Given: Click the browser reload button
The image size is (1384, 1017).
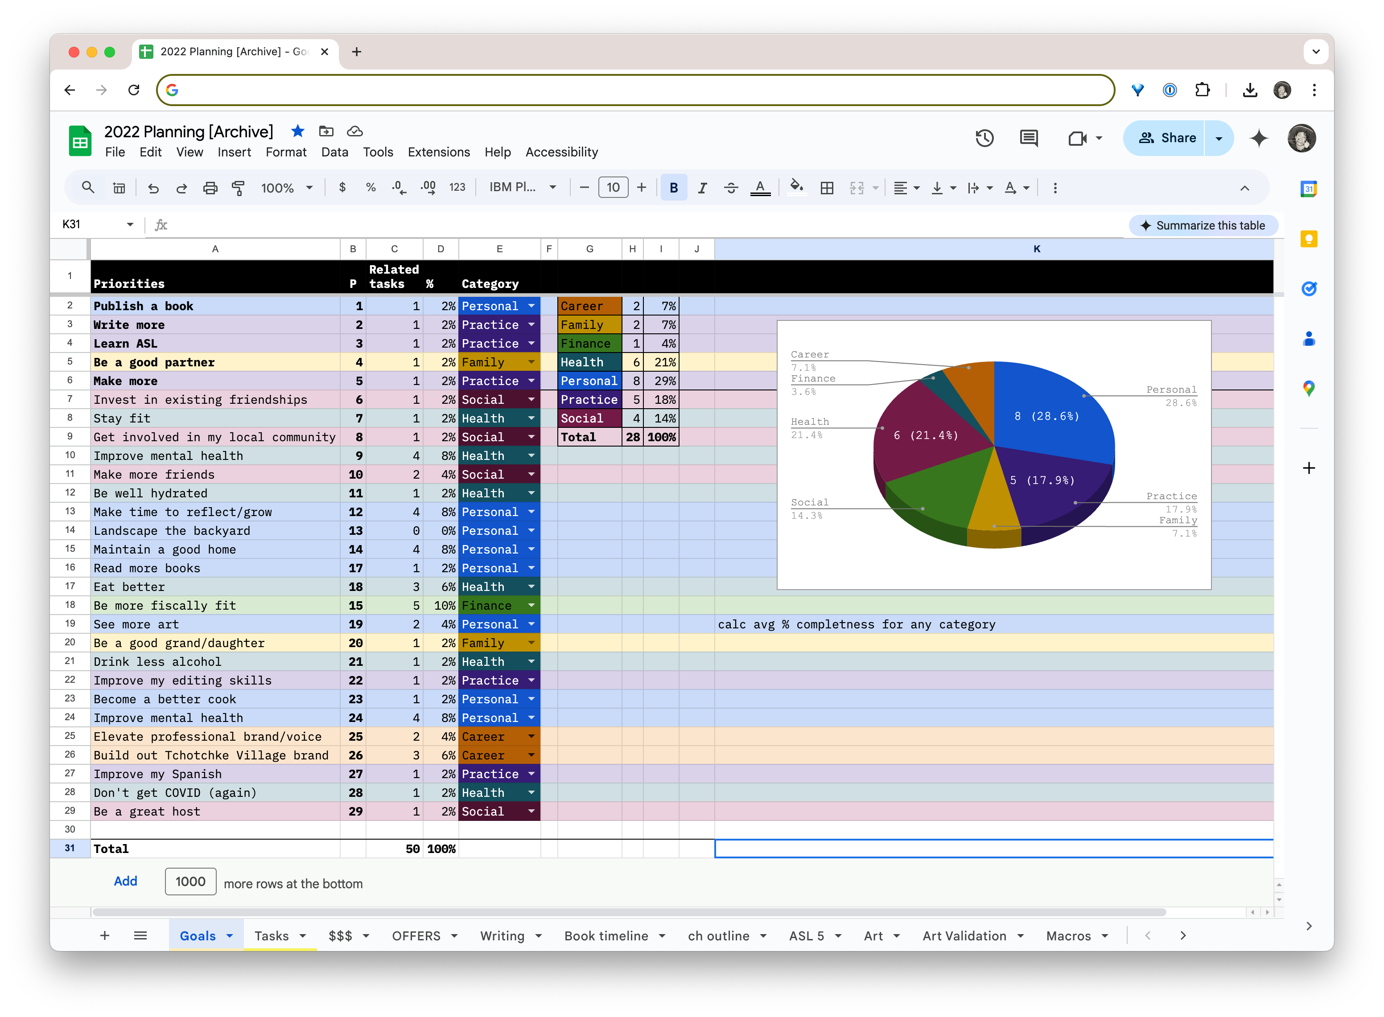Looking at the screenshot, I should tap(134, 90).
